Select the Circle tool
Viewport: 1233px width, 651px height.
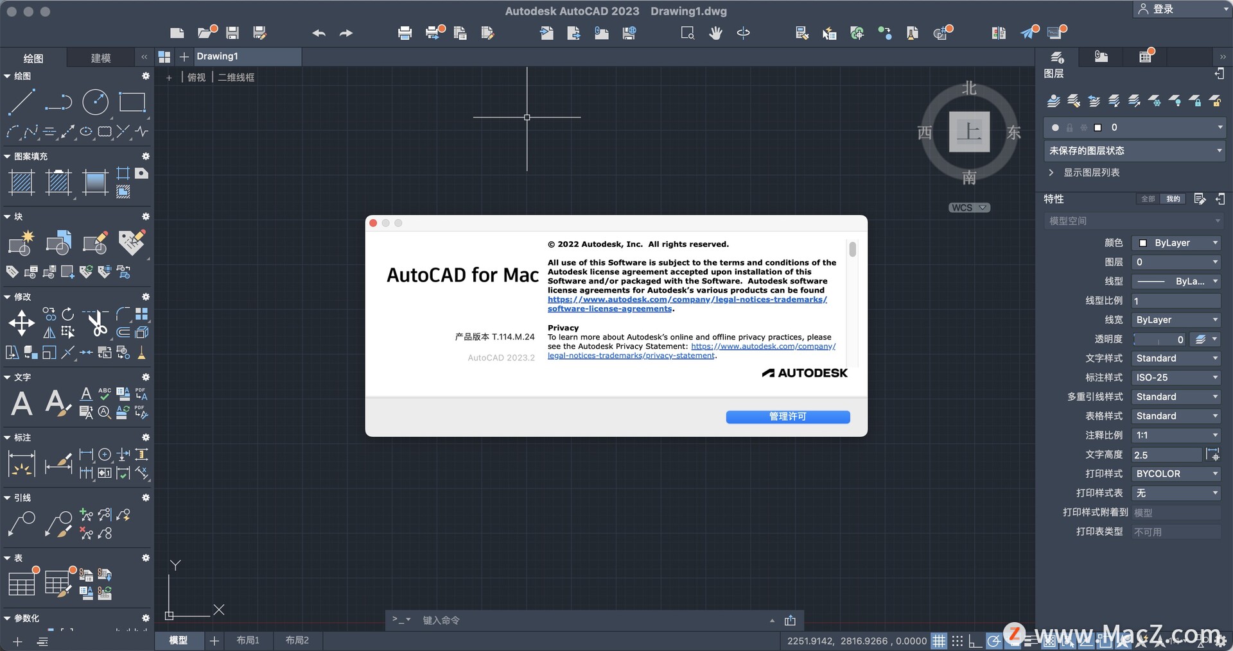tap(95, 103)
